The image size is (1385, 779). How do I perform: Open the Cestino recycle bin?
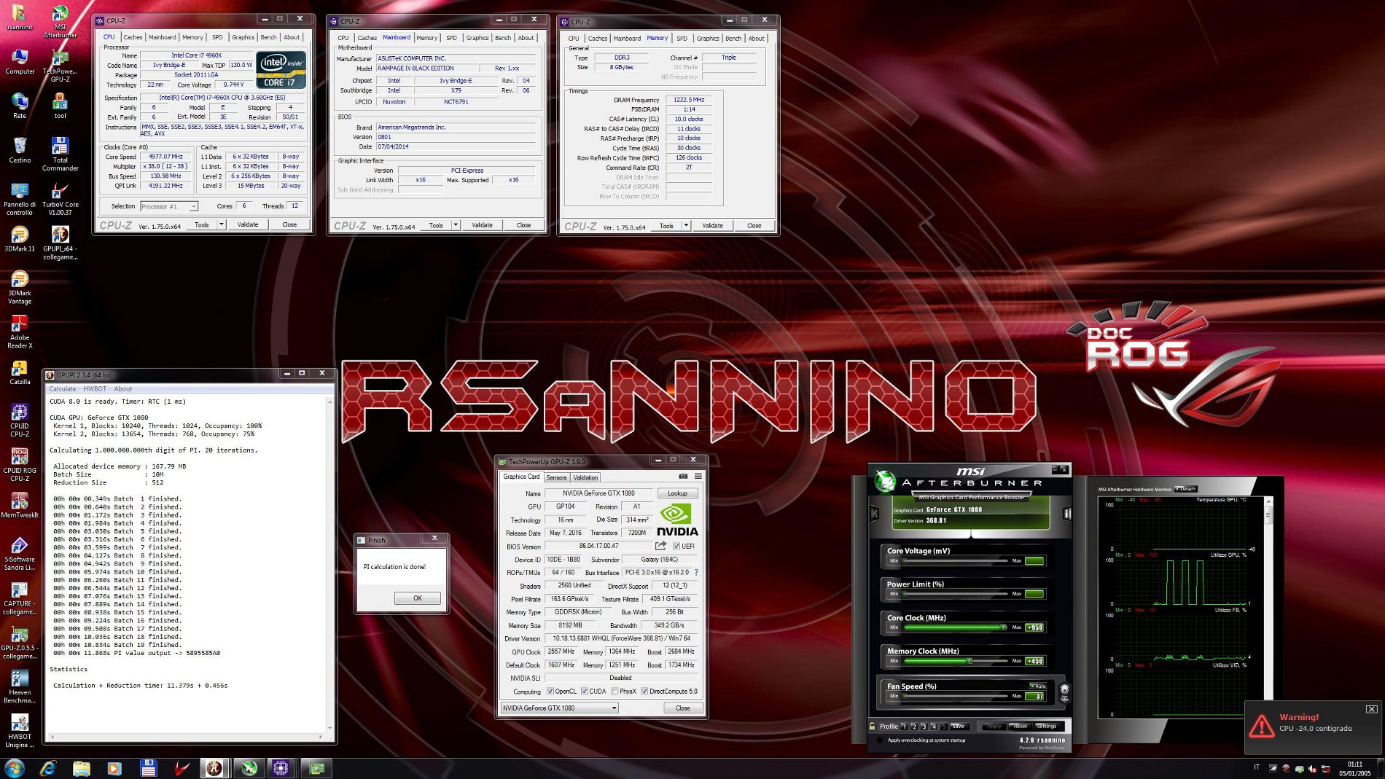pyautogui.click(x=20, y=149)
